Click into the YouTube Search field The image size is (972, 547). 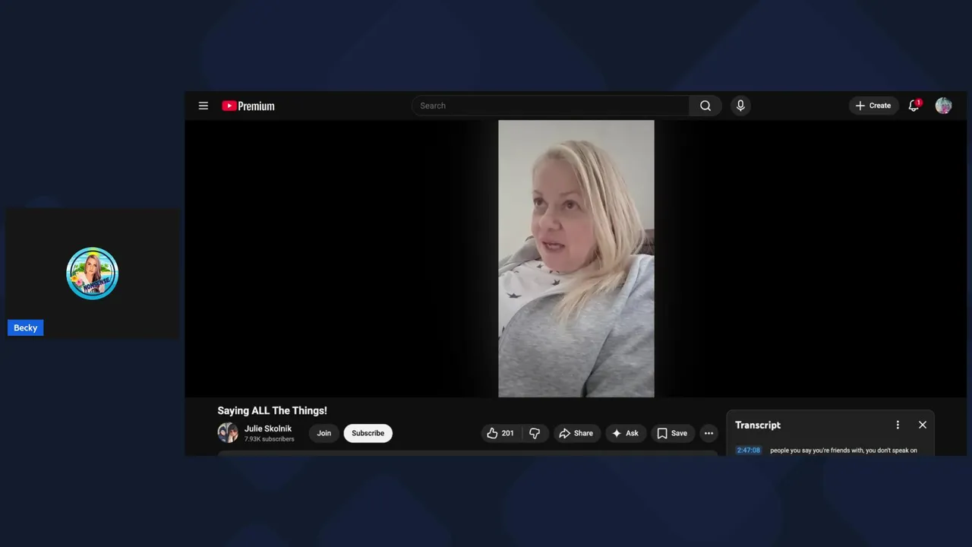[551, 106]
